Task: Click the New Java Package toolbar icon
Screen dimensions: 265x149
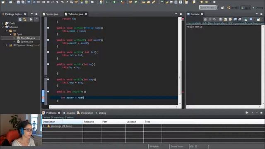Action: pos(130,2)
